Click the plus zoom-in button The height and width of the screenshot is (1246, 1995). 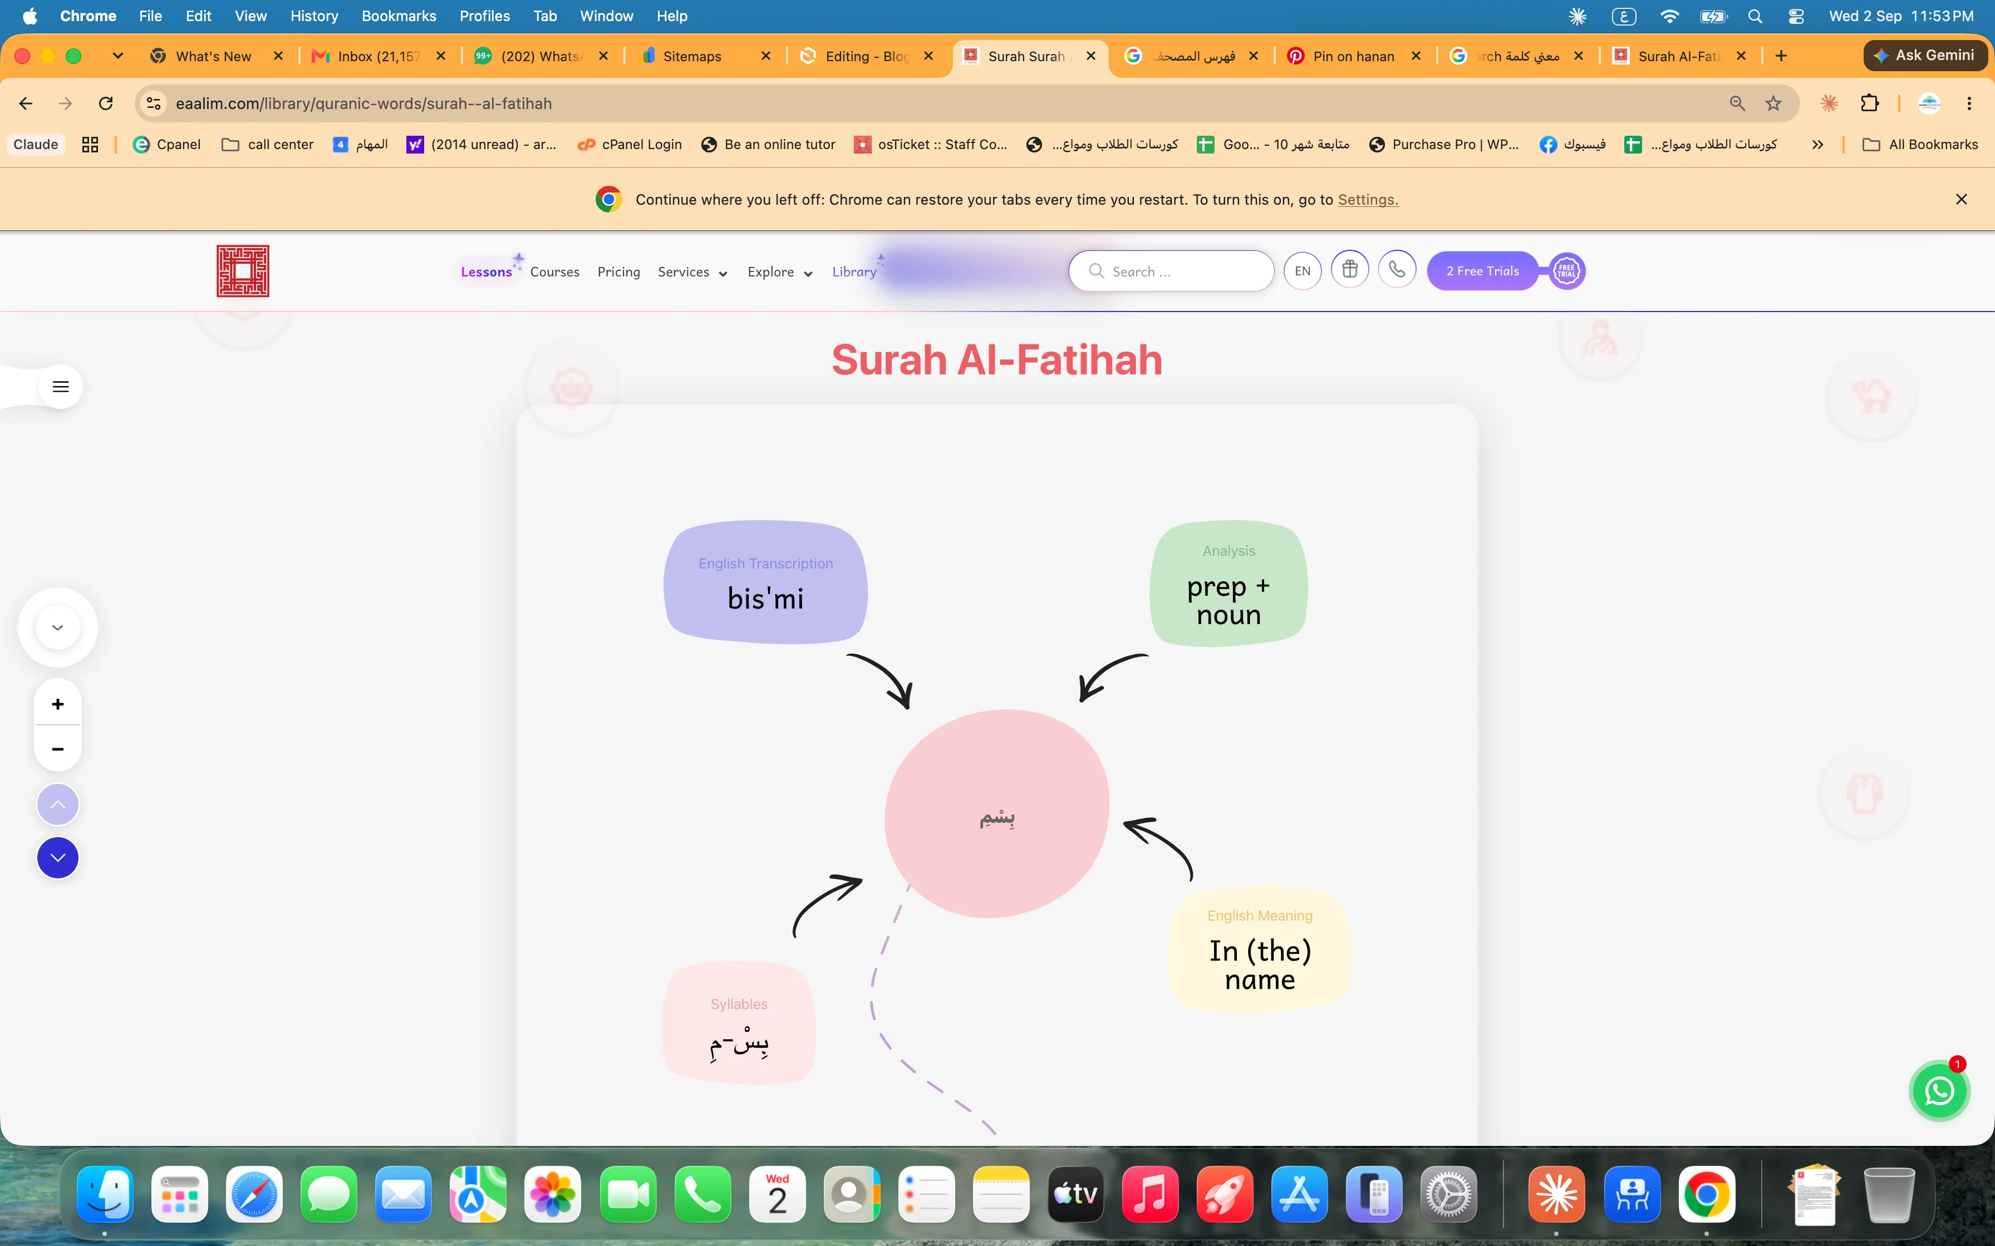[x=58, y=704]
